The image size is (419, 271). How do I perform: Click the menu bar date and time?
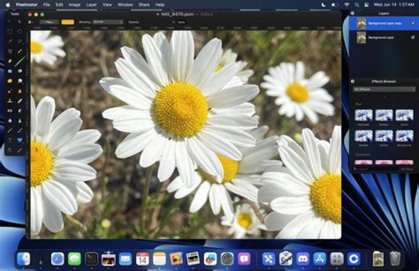[394, 5]
